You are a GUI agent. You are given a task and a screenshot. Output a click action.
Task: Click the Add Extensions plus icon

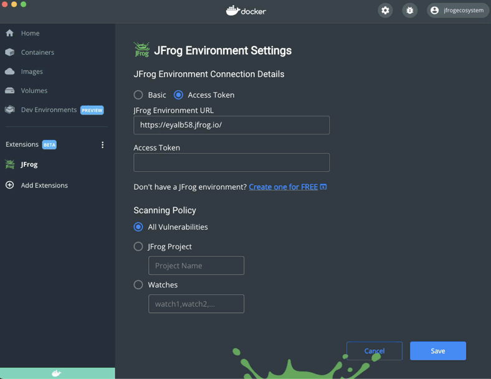[x=10, y=185]
